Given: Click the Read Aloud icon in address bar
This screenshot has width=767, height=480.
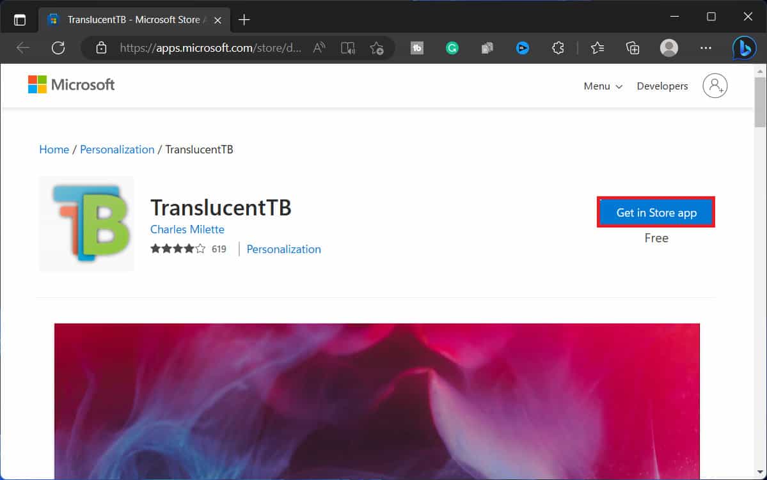Looking at the screenshot, I should (x=319, y=48).
